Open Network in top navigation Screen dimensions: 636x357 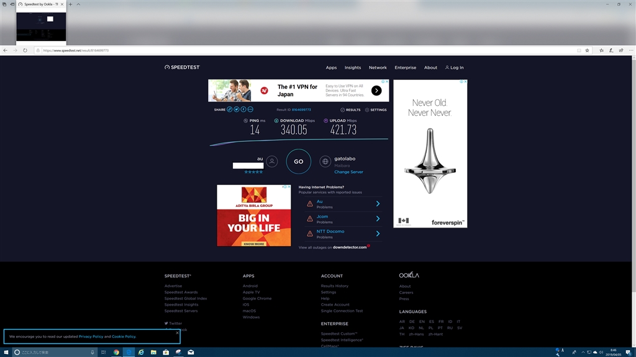tap(378, 68)
